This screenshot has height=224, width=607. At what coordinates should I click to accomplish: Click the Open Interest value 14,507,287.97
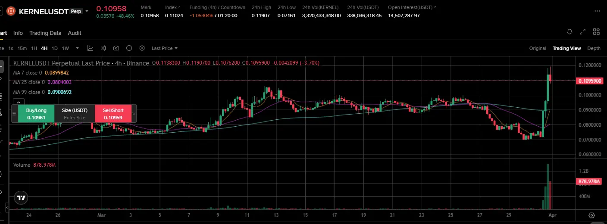click(404, 16)
